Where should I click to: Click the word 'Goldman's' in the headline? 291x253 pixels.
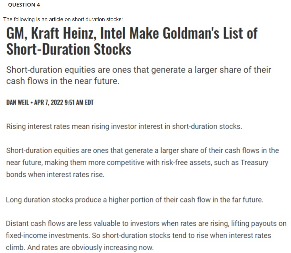click(x=191, y=33)
